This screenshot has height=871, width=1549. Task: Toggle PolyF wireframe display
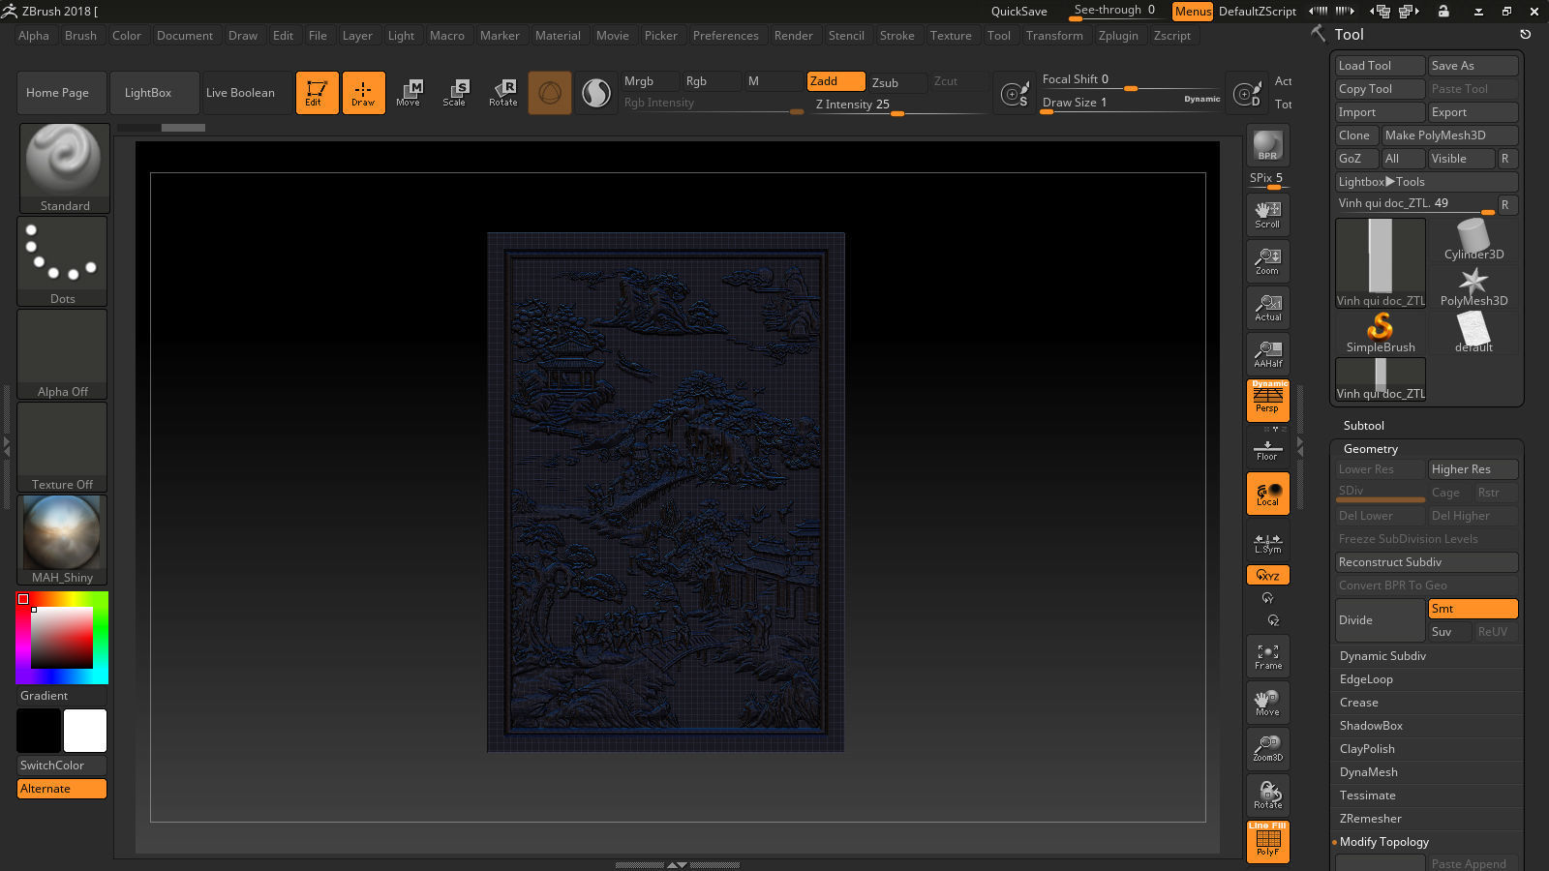1267,841
